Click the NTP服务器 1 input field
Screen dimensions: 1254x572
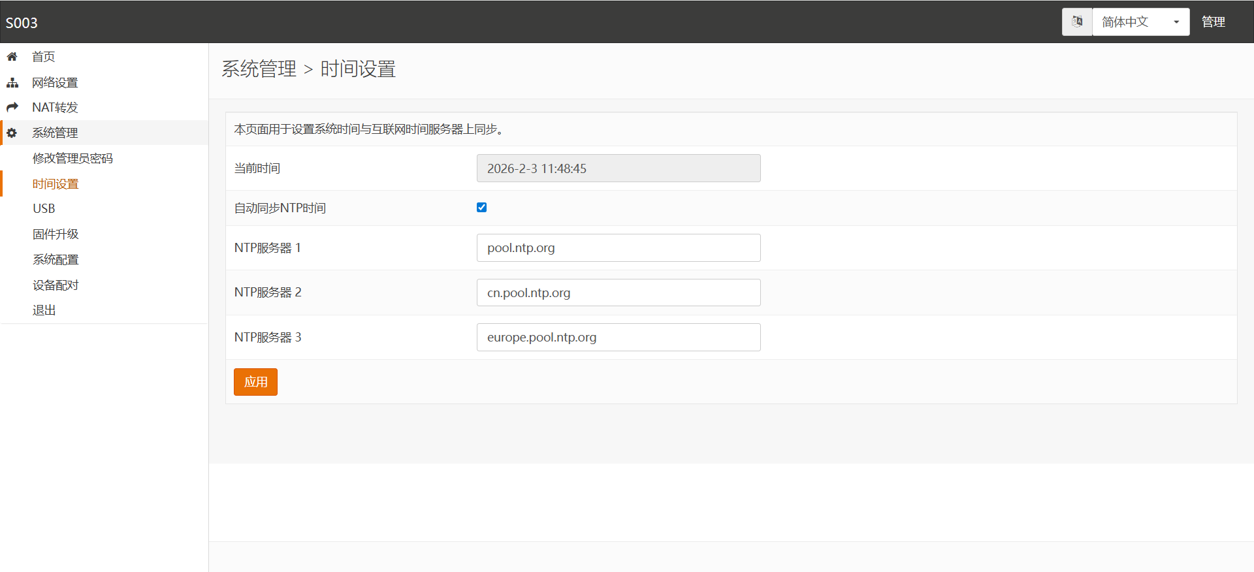coord(618,248)
